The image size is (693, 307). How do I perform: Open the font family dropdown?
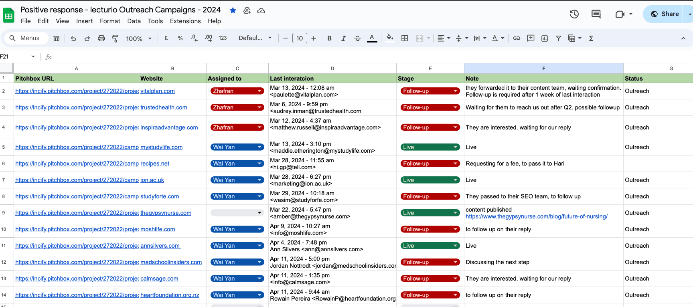pos(255,38)
